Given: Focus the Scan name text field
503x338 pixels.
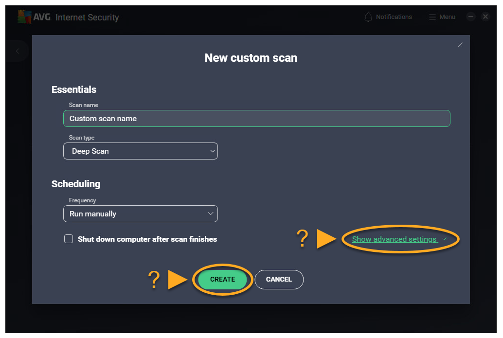Looking at the screenshot, I should click(x=256, y=119).
